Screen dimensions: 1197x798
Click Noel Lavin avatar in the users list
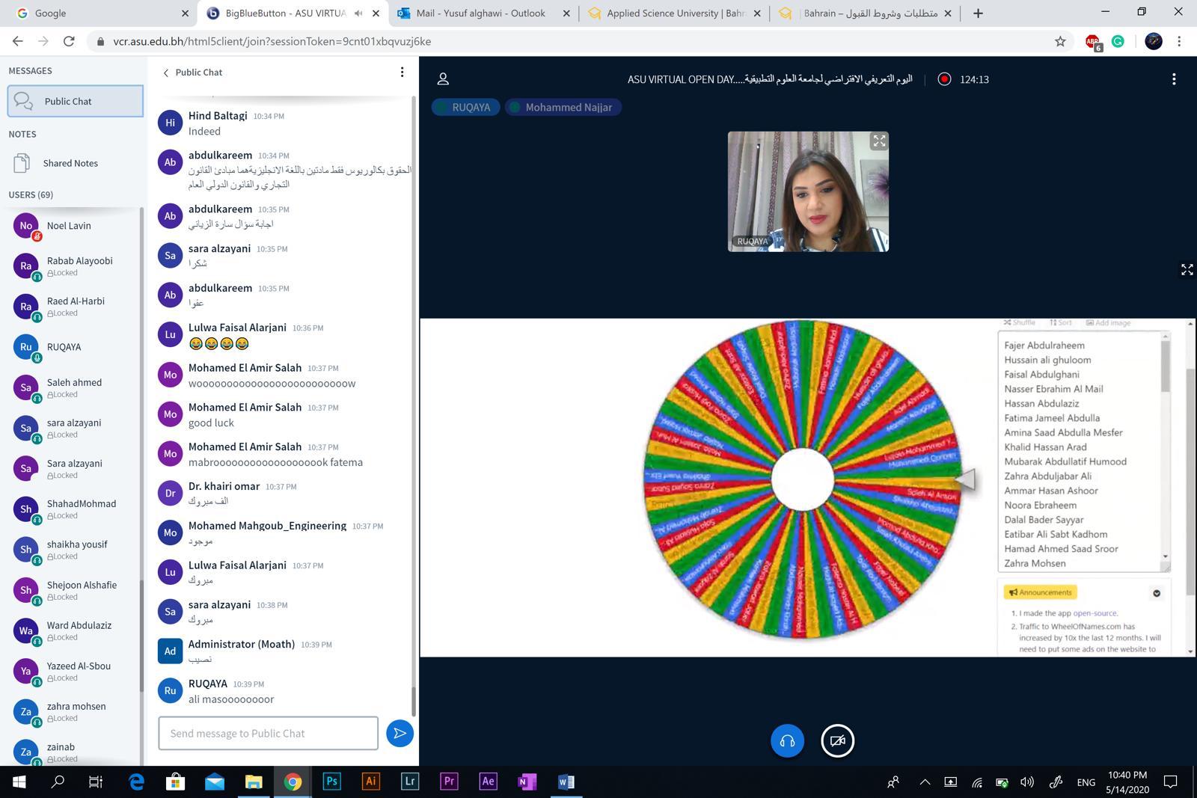[x=26, y=226]
